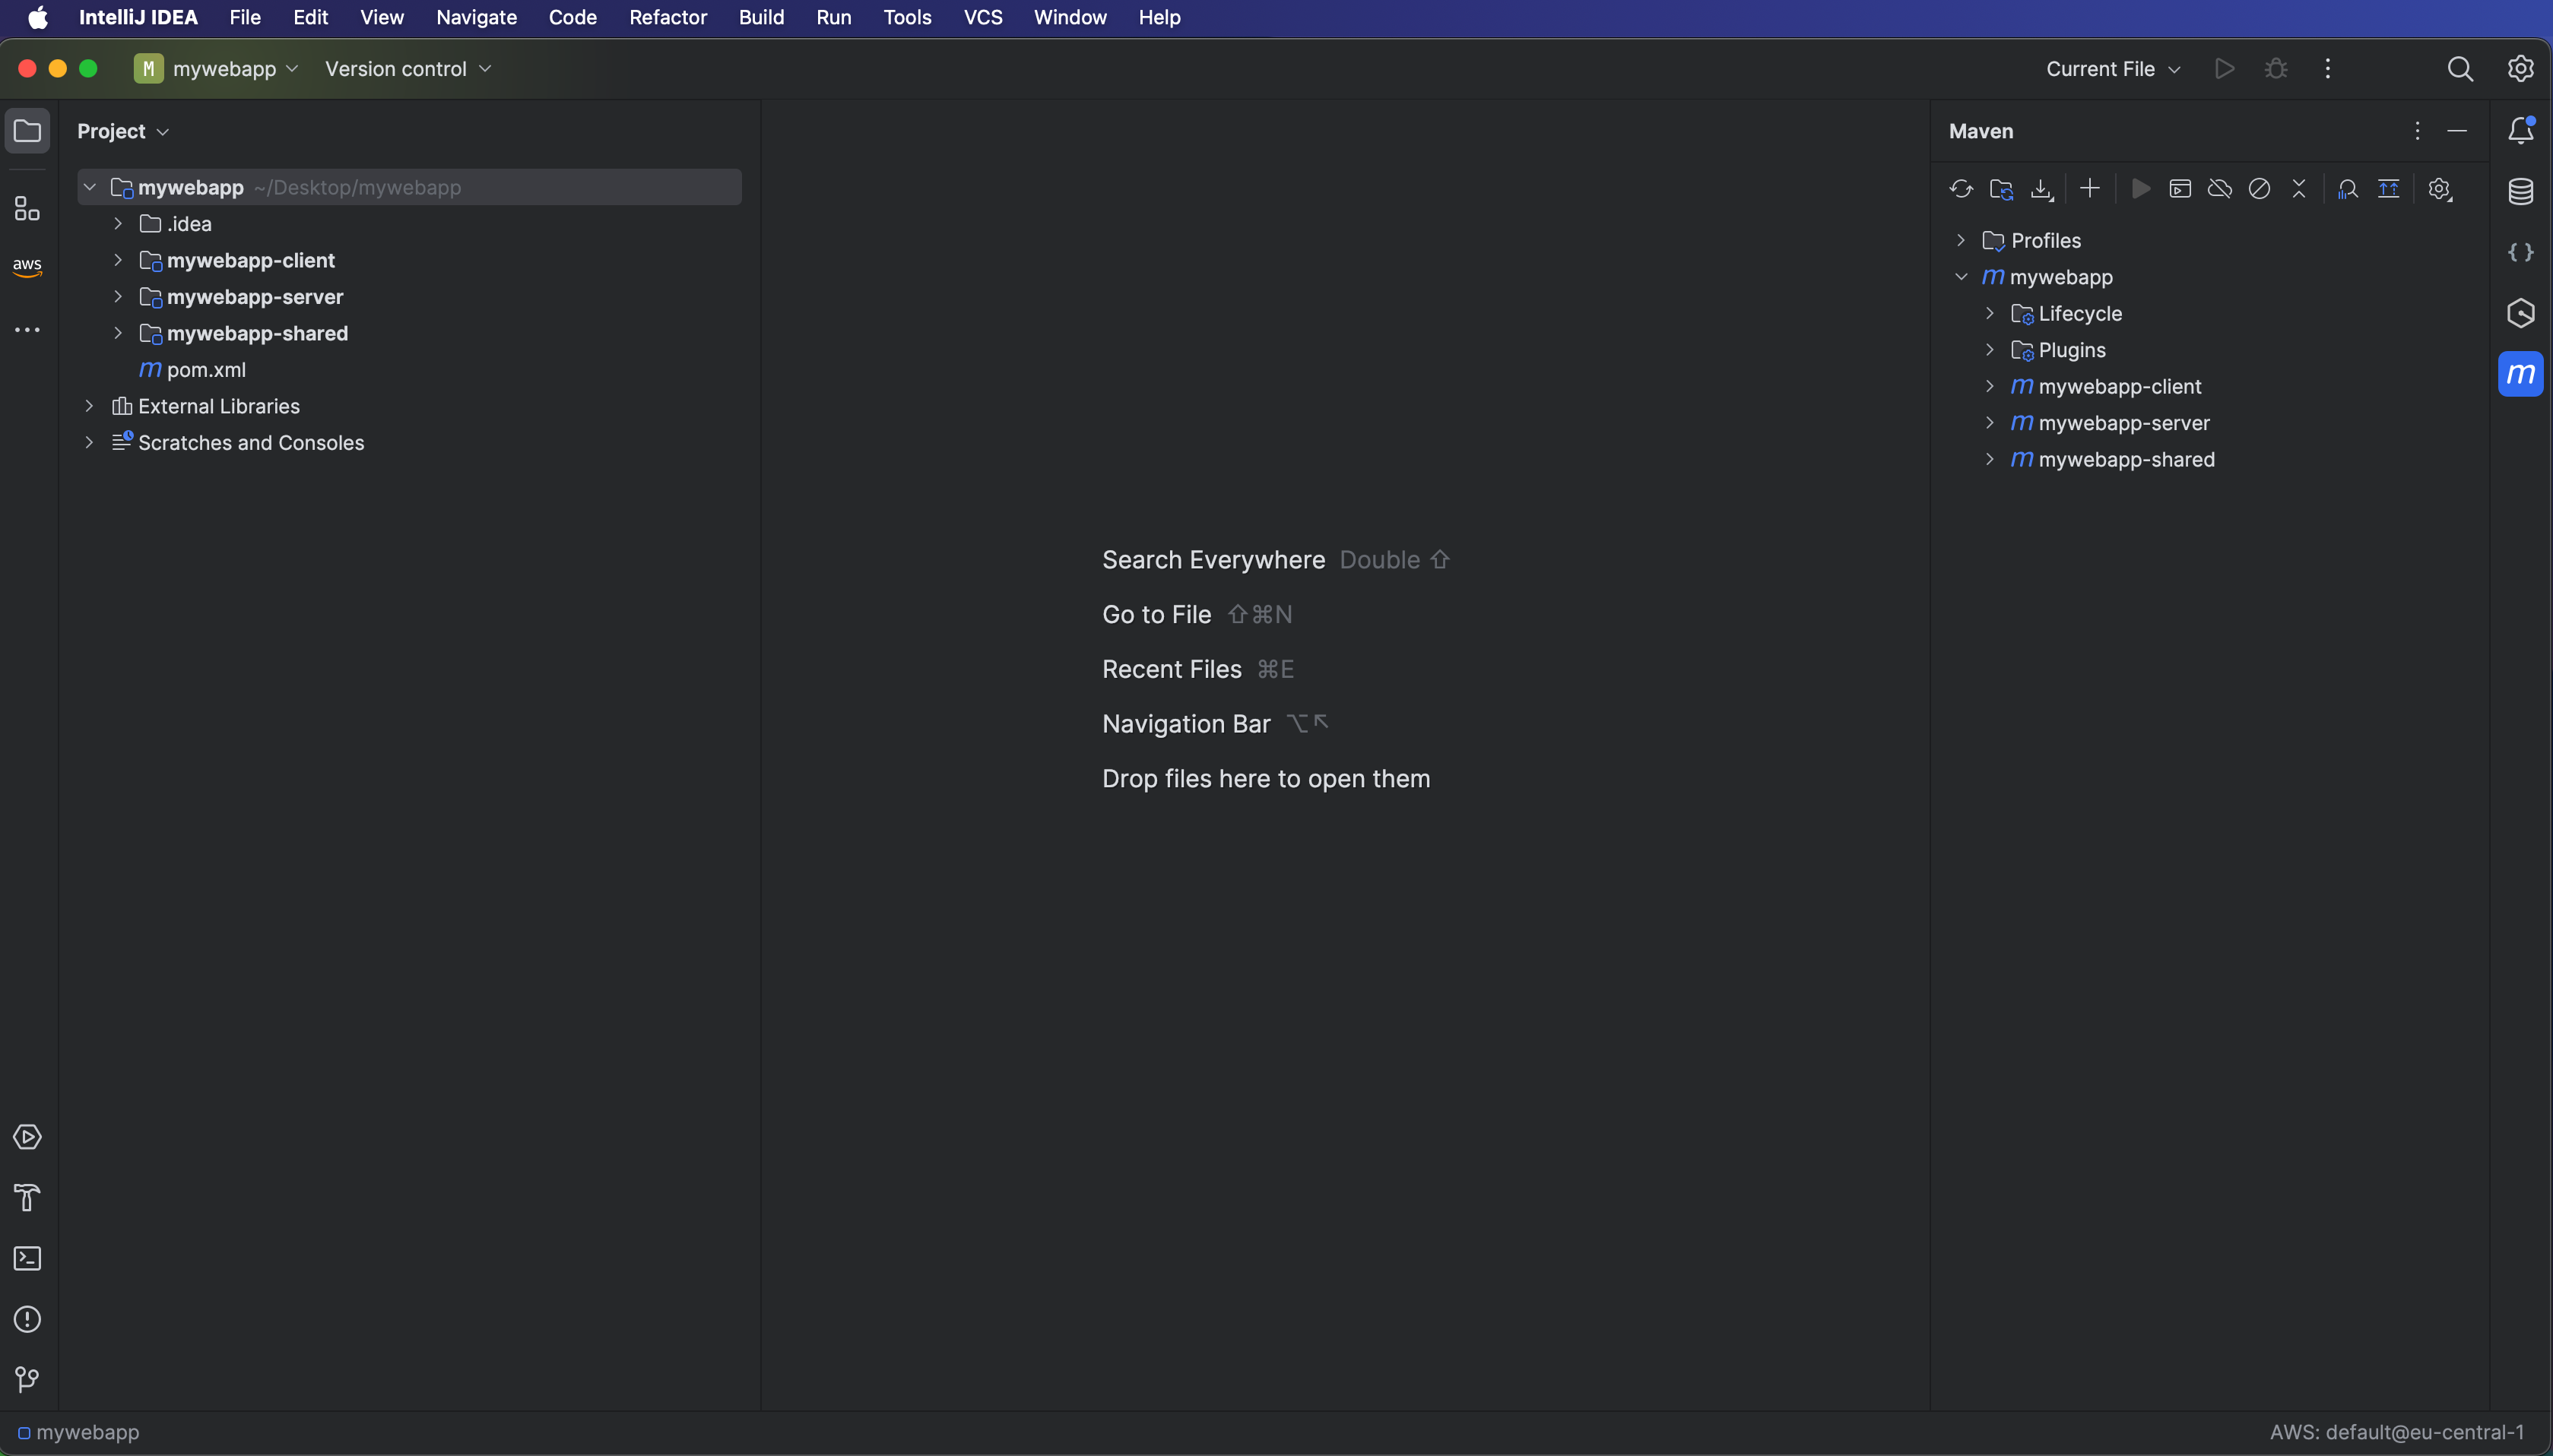Image resolution: width=2553 pixels, height=1456 pixels.
Task: Open more run actions kebab menu
Action: pyautogui.click(x=2328, y=69)
